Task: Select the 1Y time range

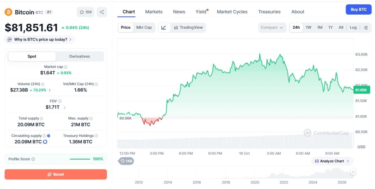Action: (330, 27)
